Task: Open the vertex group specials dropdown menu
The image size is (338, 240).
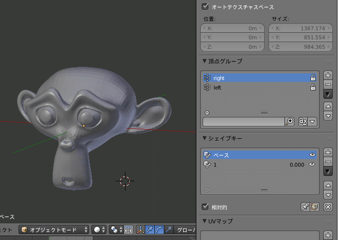Action: pos(328,94)
